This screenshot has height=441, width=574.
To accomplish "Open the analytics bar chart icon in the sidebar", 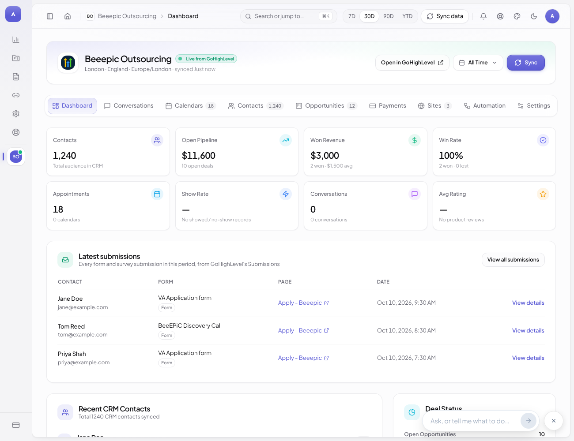I will (x=16, y=40).
